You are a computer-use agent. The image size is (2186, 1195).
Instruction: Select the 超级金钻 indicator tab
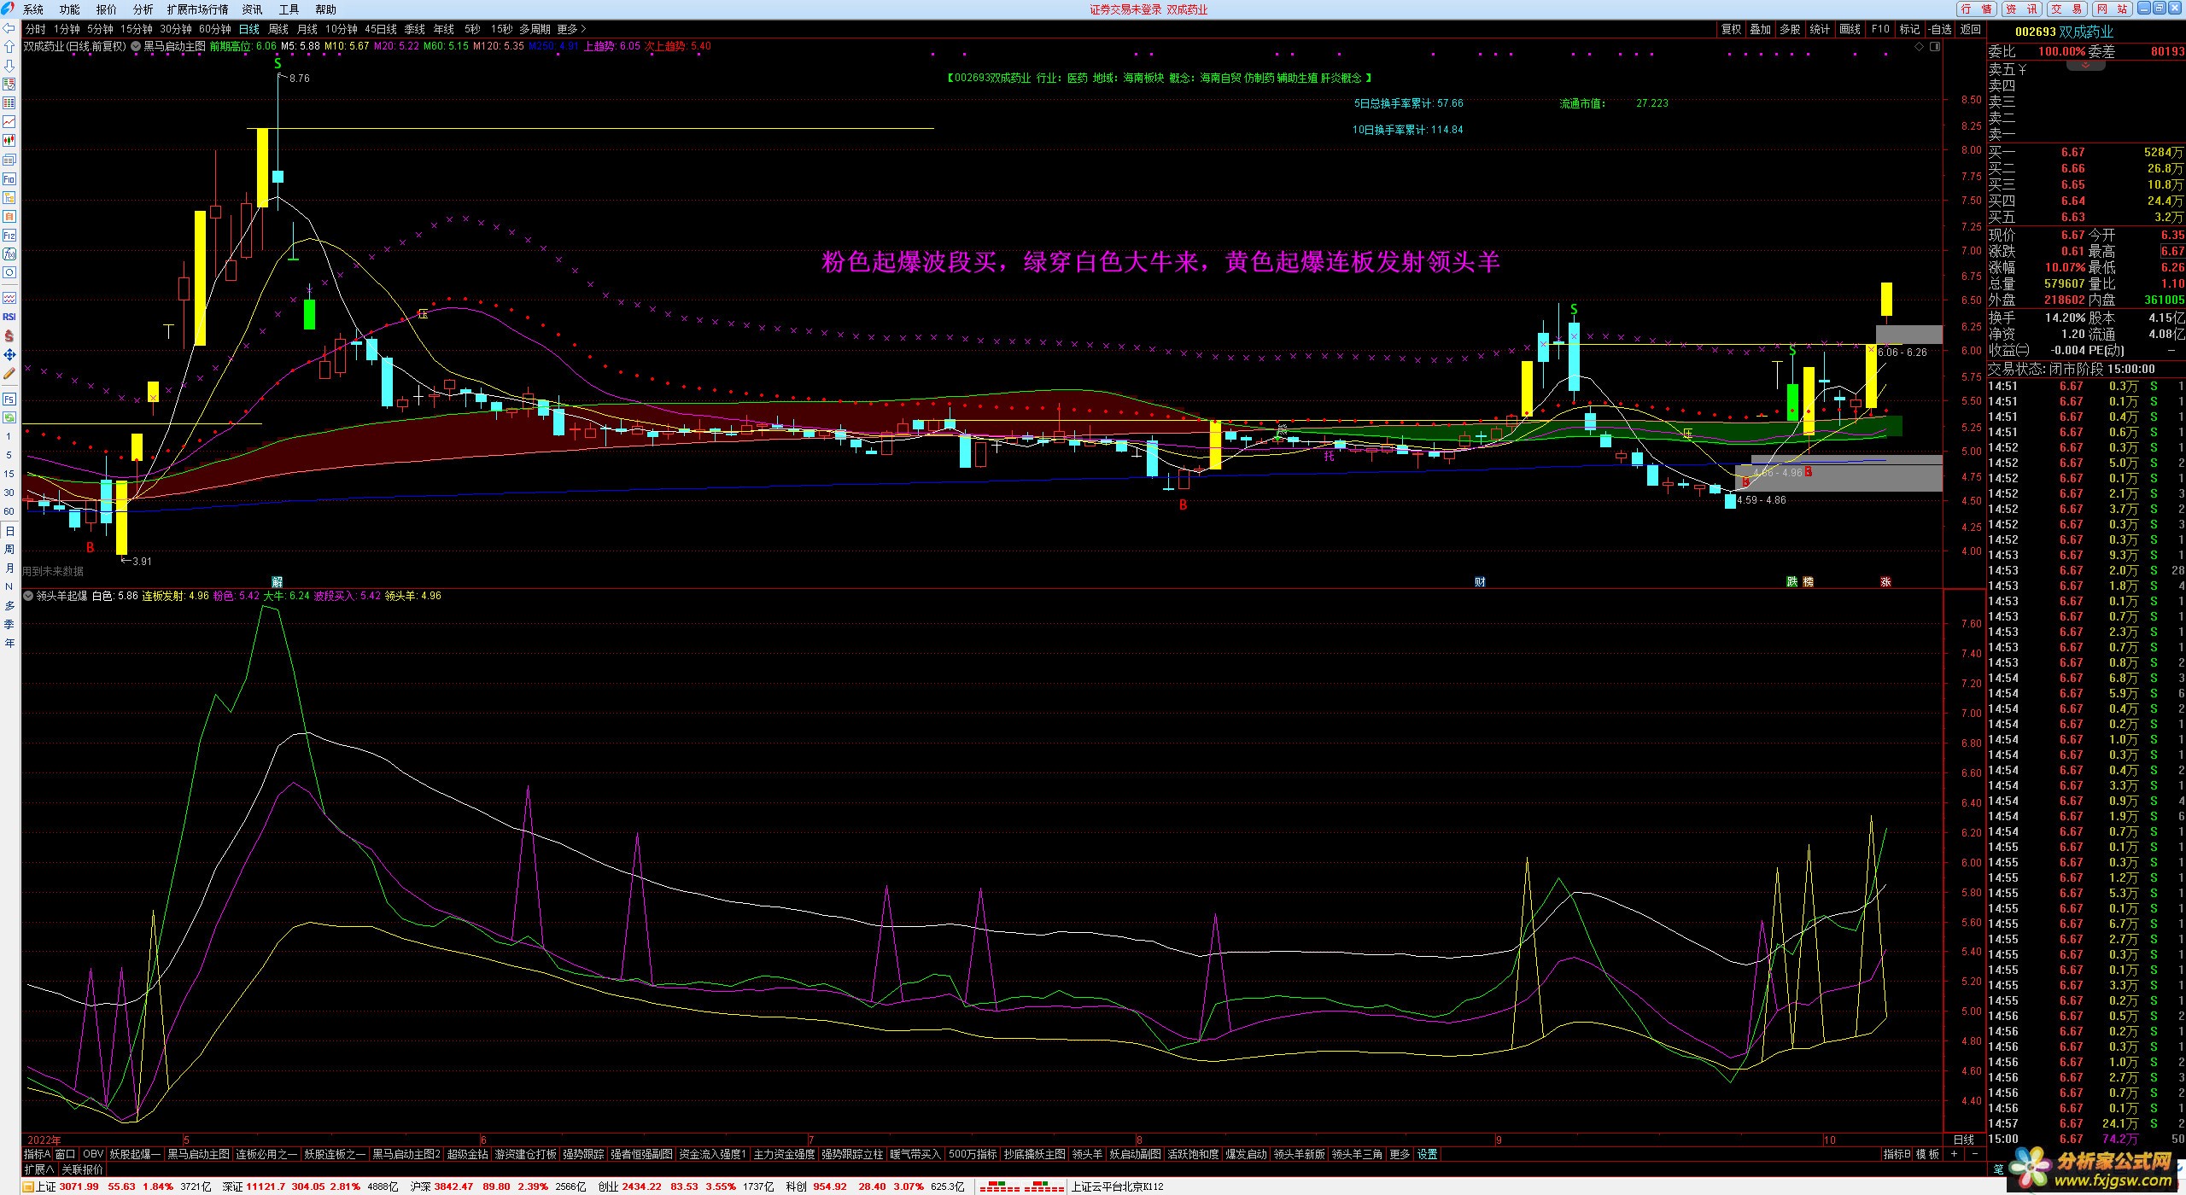(468, 1154)
